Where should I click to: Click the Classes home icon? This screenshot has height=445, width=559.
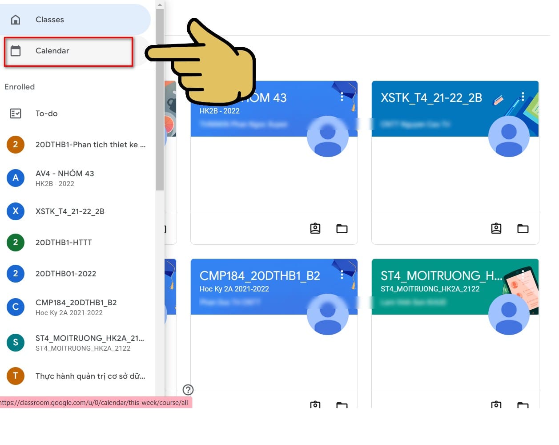(x=16, y=20)
